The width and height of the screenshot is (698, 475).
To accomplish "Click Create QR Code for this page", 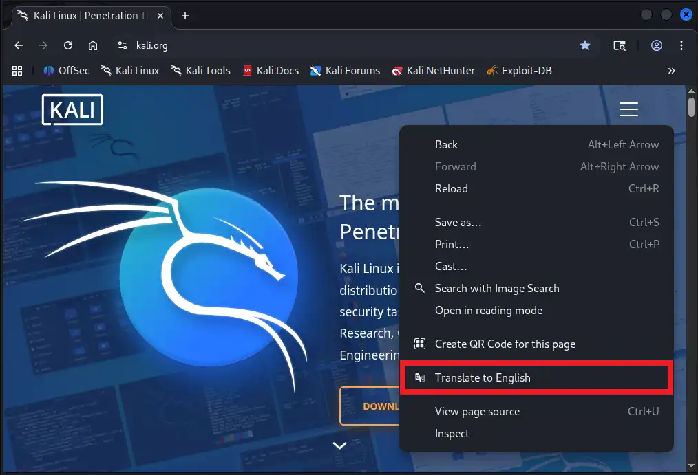I will pos(505,344).
